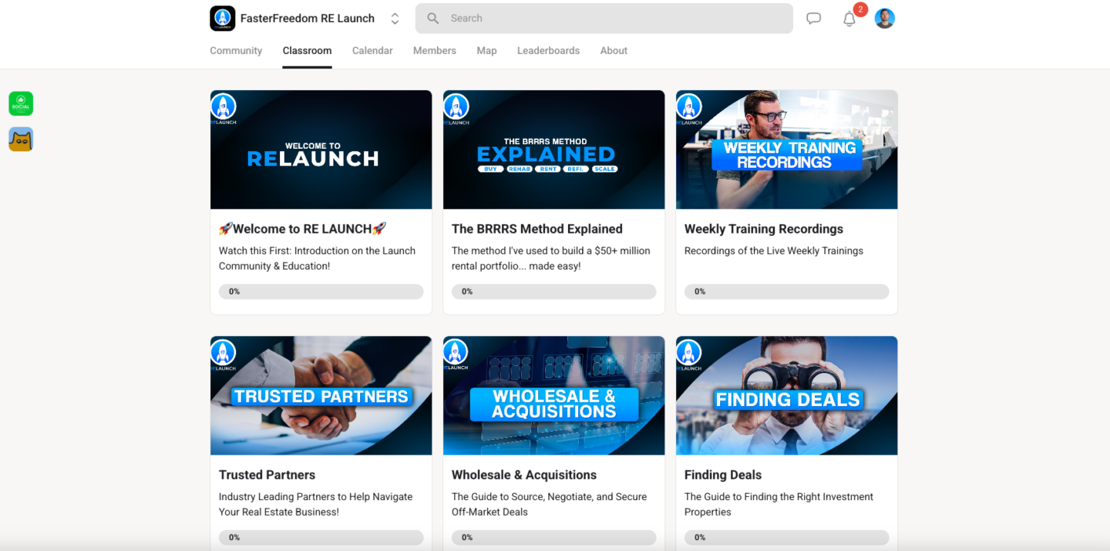Click the Welcome to RE LAUNCH progress bar

coord(321,292)
